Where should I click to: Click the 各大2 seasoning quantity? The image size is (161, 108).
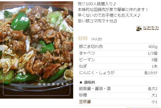click(x=153, y=89)
